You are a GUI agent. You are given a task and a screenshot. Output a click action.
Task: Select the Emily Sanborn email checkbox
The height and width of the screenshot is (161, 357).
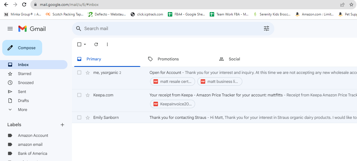click(79, 117)
